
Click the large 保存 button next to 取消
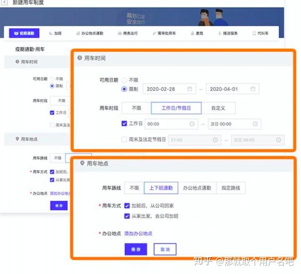click(x=136, y=249)
